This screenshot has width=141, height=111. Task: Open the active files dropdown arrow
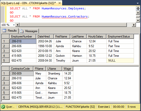(138, 3)
